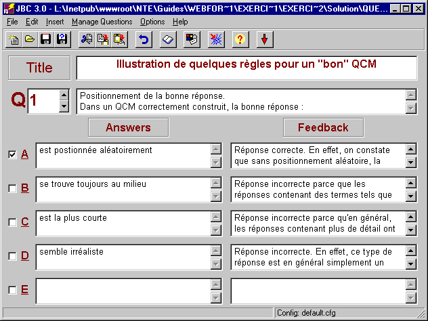This screenshot has width=428, height=321.
Task: Tick the checkbox for answer D
Action: pos(12,256)
